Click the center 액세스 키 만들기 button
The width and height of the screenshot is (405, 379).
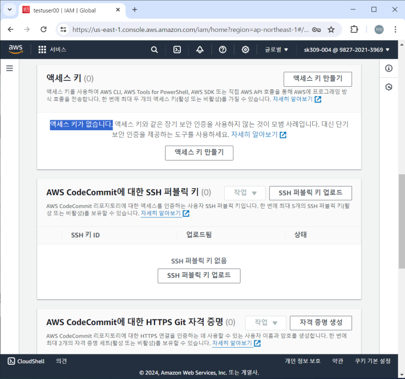(x=199, y=153)
